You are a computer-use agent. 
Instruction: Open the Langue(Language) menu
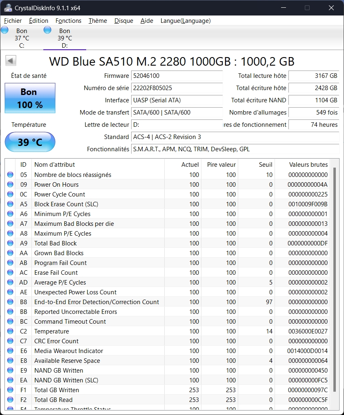click(x=185, y=21)
